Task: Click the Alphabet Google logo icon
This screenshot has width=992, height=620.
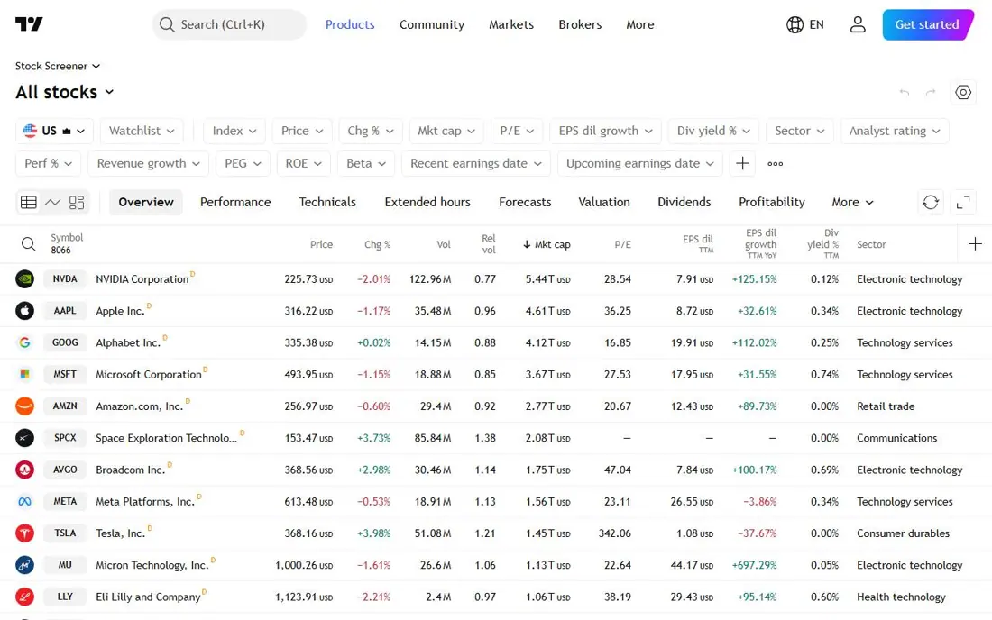Action: pos(24,342)
